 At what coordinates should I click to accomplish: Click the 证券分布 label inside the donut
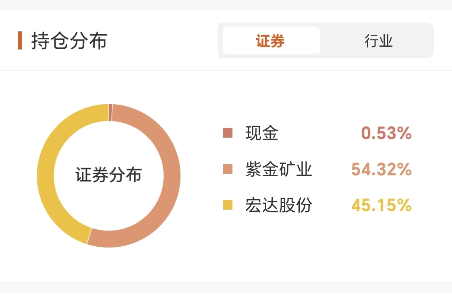109,175
